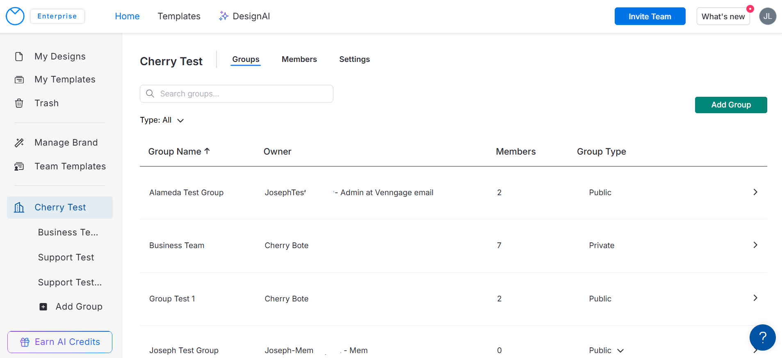782x358 pixels.
Task: Click the Trash bin icon
Action: tap(19, 103)
